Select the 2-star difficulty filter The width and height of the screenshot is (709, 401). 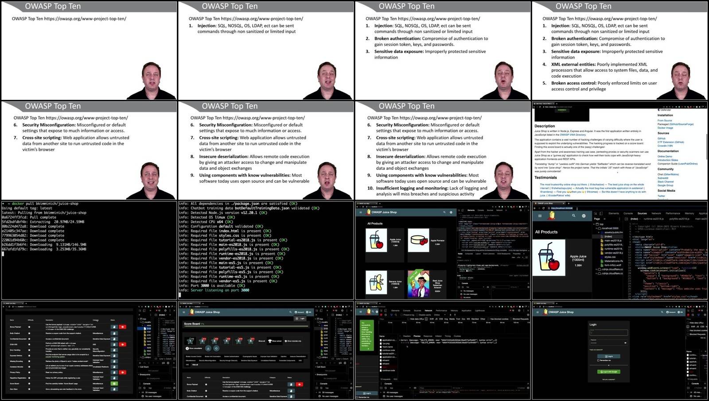coord(203,341)
